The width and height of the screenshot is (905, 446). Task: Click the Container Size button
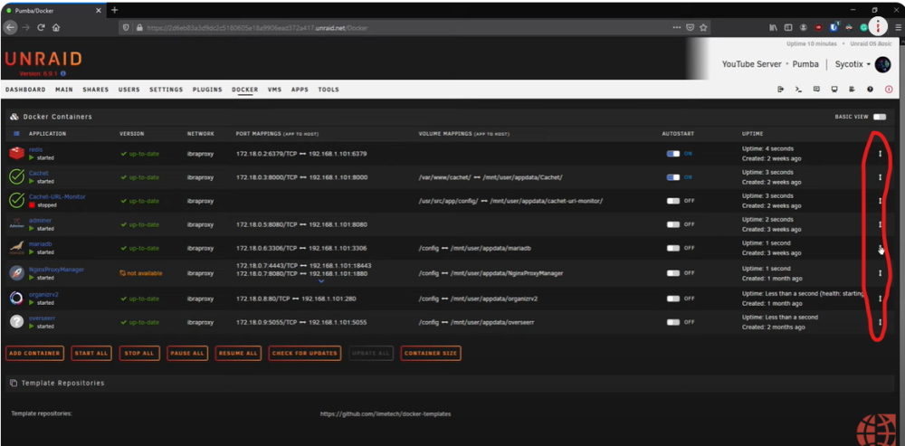pyautogui.click(x=431, y=353)
